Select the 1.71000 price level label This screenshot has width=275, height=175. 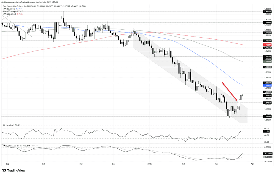click(267, 67)
